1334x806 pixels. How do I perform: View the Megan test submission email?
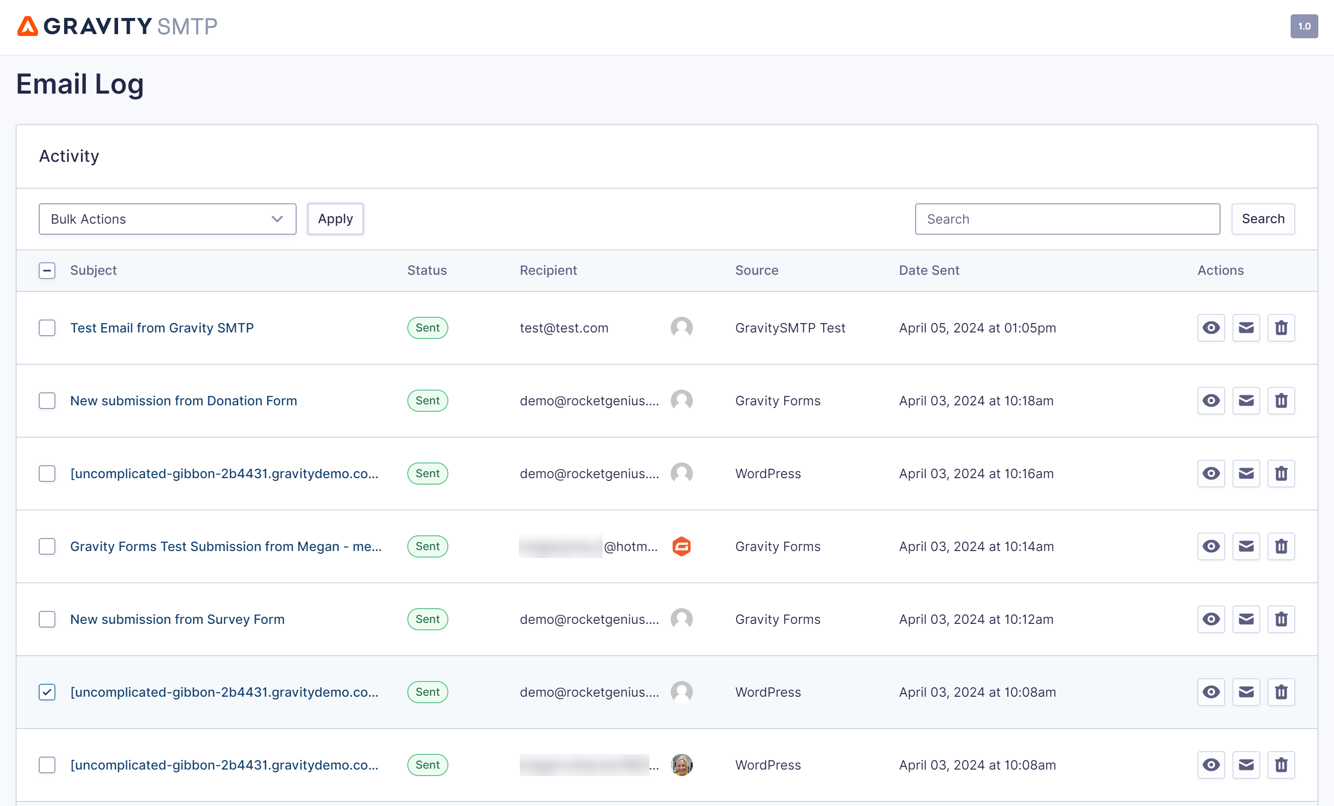(x=1211, y=546)
